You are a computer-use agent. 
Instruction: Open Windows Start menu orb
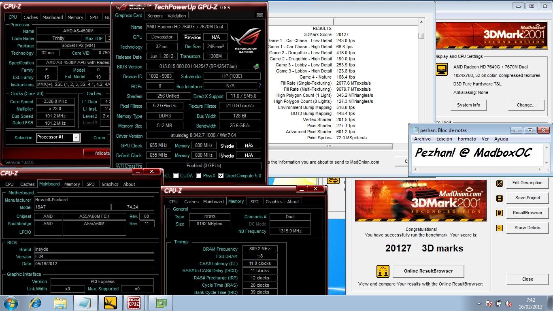(x=11, y=303)
